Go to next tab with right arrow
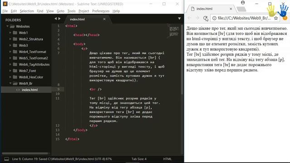Screen dimensions: 290x163 pyautogui.click(x=59, y=19)
